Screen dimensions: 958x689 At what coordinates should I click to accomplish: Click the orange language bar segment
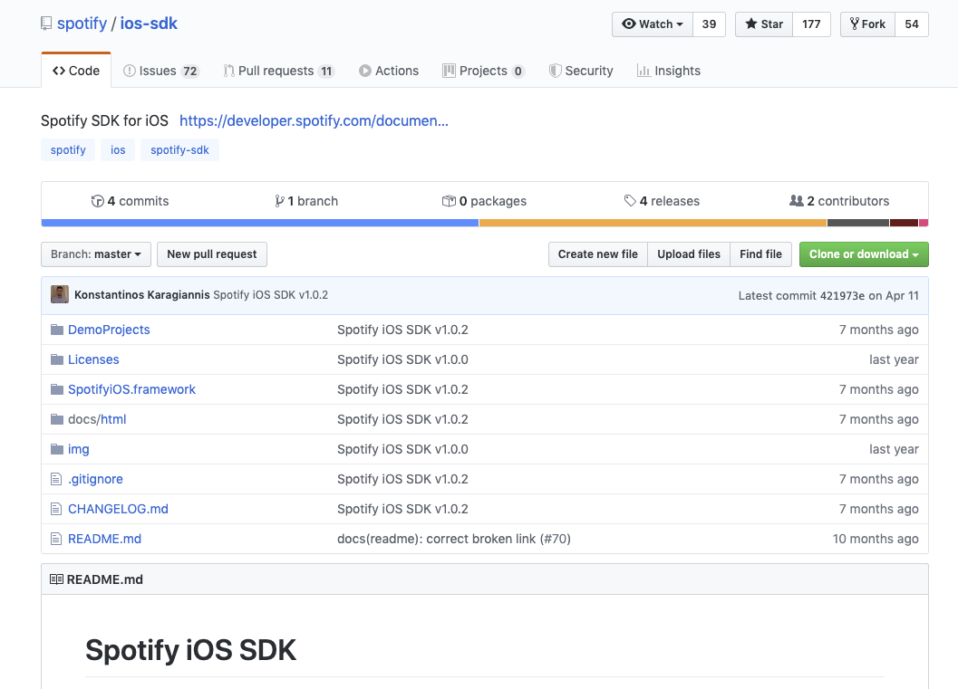[x=653, y=223]
